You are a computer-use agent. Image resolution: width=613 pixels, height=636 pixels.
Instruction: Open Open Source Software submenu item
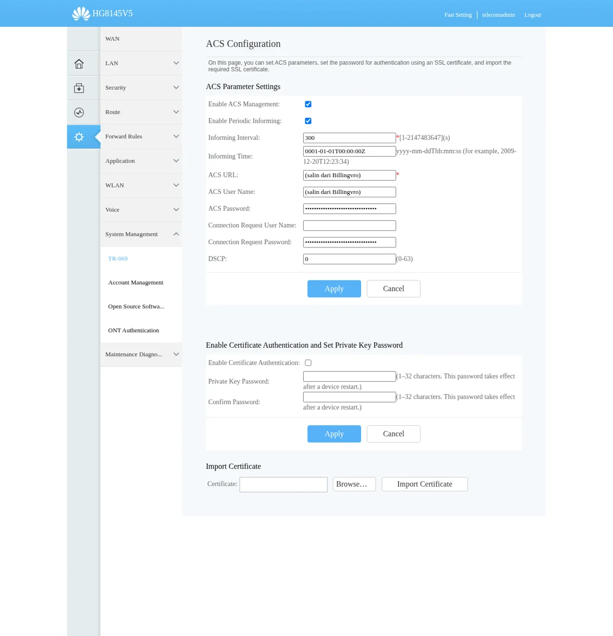tap(136, 306)
